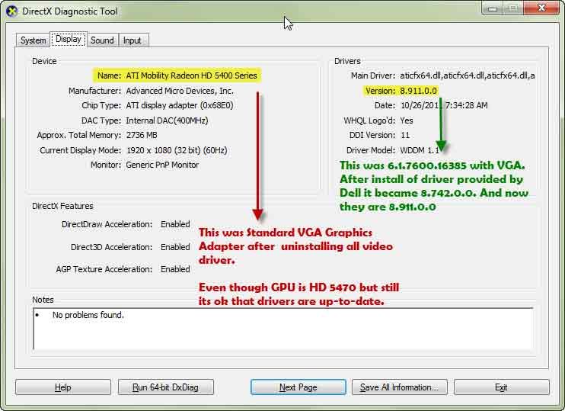This screenshot has height=411, width=565.
Task: Click driver version '8.911.0.0'
Action: 418,91
